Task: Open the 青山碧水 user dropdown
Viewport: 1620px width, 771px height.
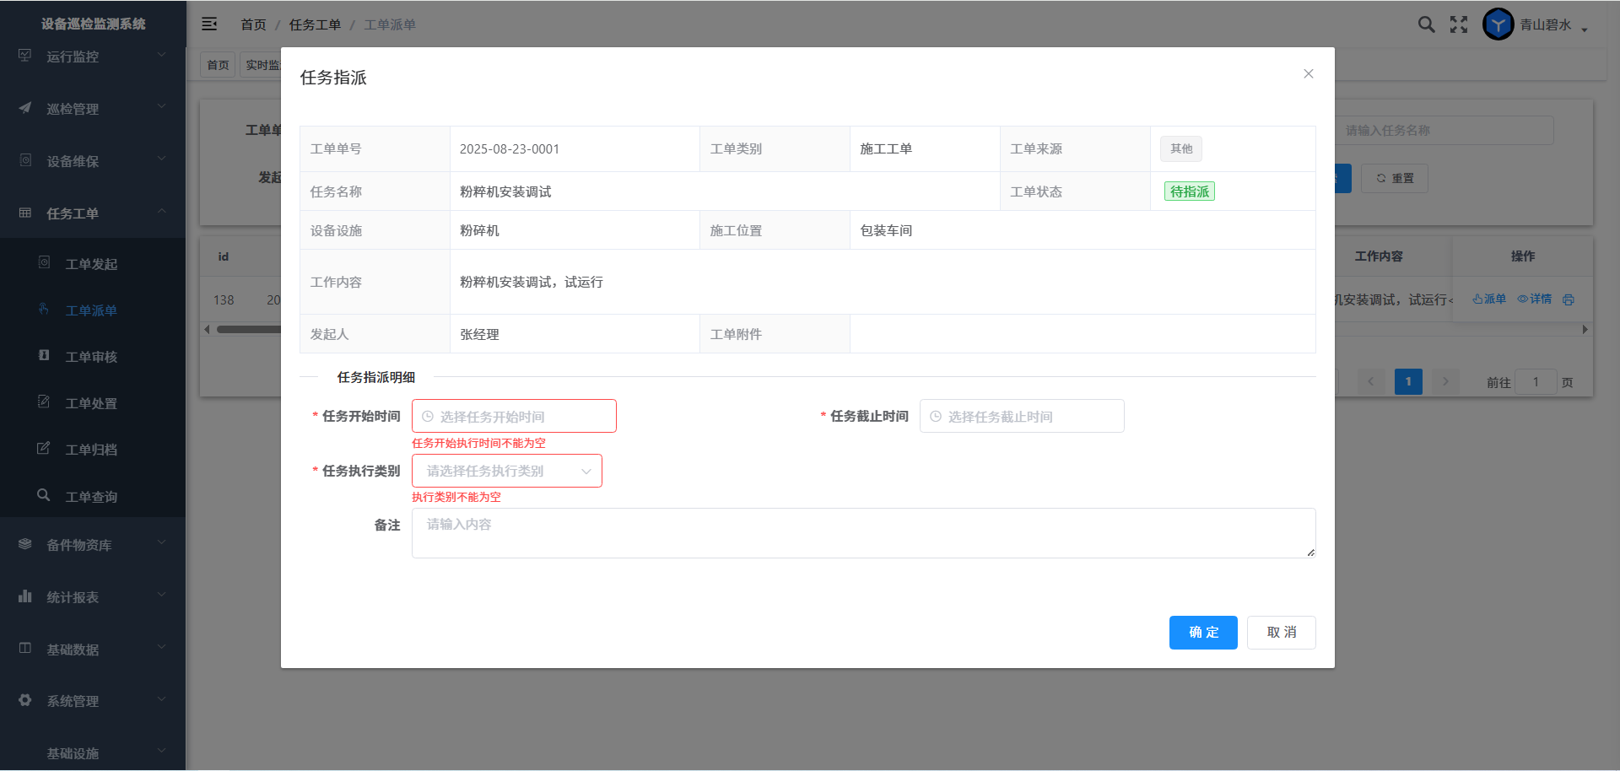Action: pyautogui.click(x=1554, y=25)
